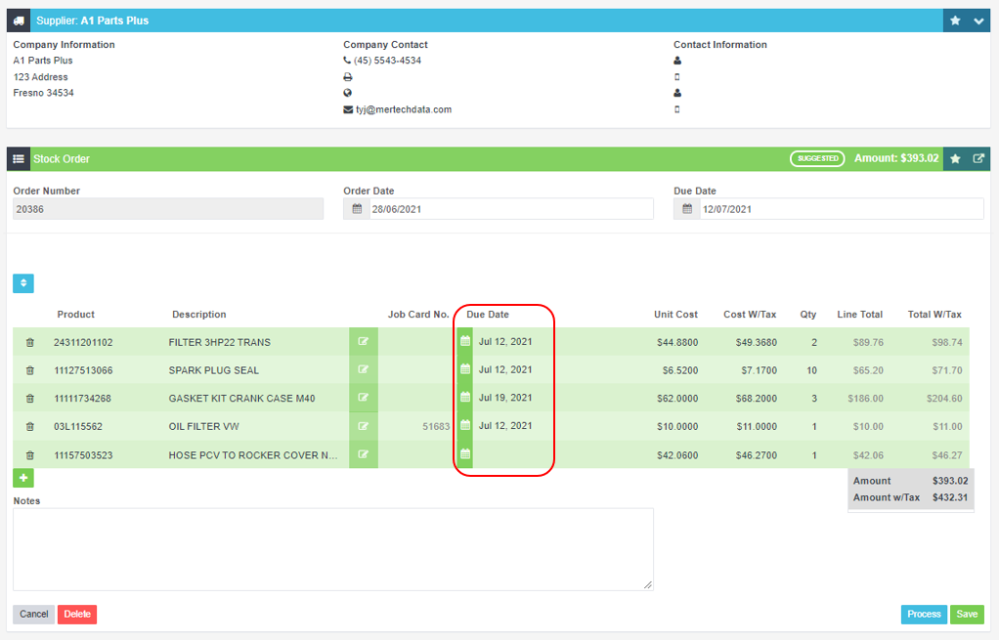This screenshot has width=999, height=641.
Task: Click the phone number (45) 5543-4534
Action: pyautogui.click(x=387, y=61)
